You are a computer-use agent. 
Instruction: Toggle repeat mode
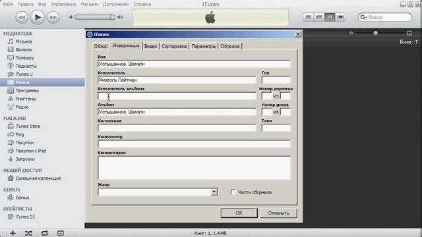[x=45, y=233]
